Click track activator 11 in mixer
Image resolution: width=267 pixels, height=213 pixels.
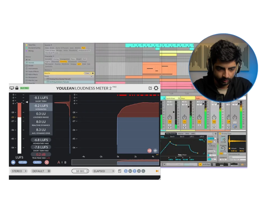(x=184, y=122)
